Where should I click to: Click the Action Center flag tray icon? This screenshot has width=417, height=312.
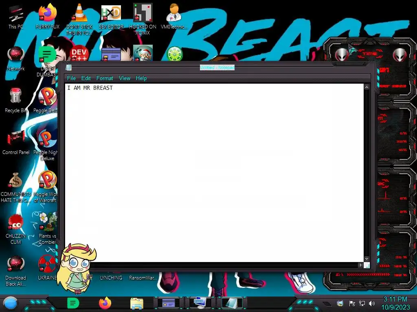pyautogui.click(x=352, y=303)
